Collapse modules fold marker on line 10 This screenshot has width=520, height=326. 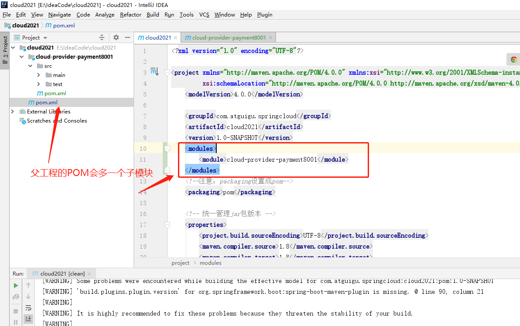click(x=168, y=149)
